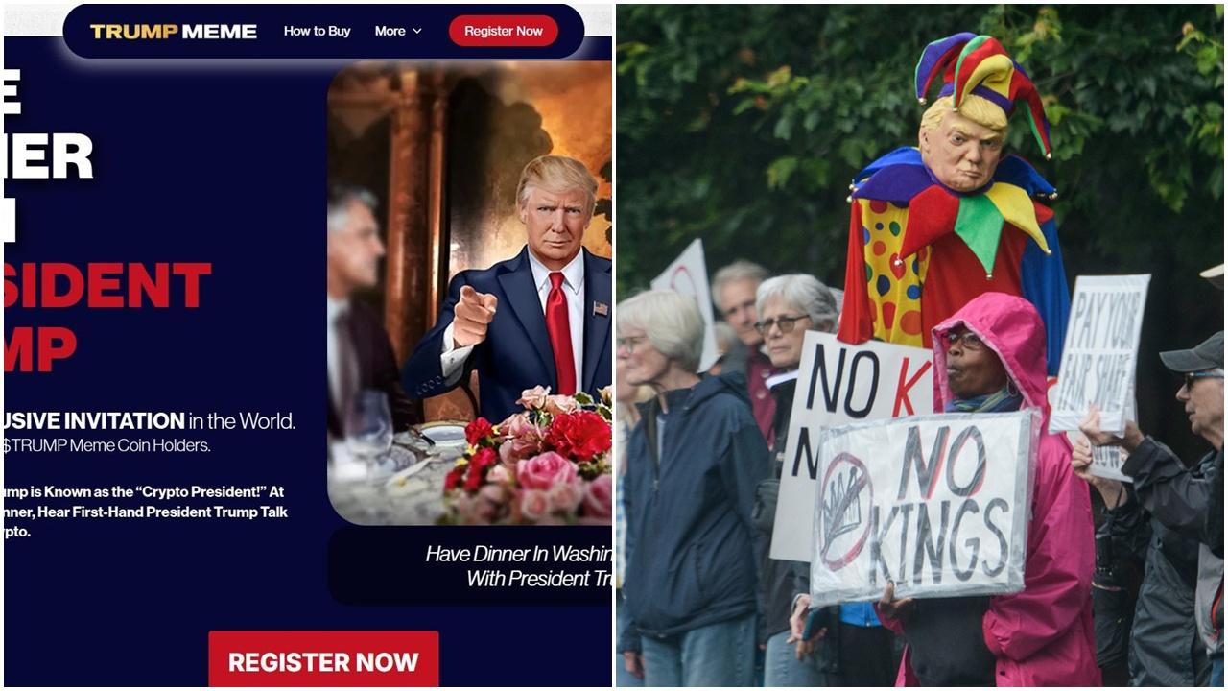
Task: Click the NO KINGS protest sign
Action: click(923, 507)
